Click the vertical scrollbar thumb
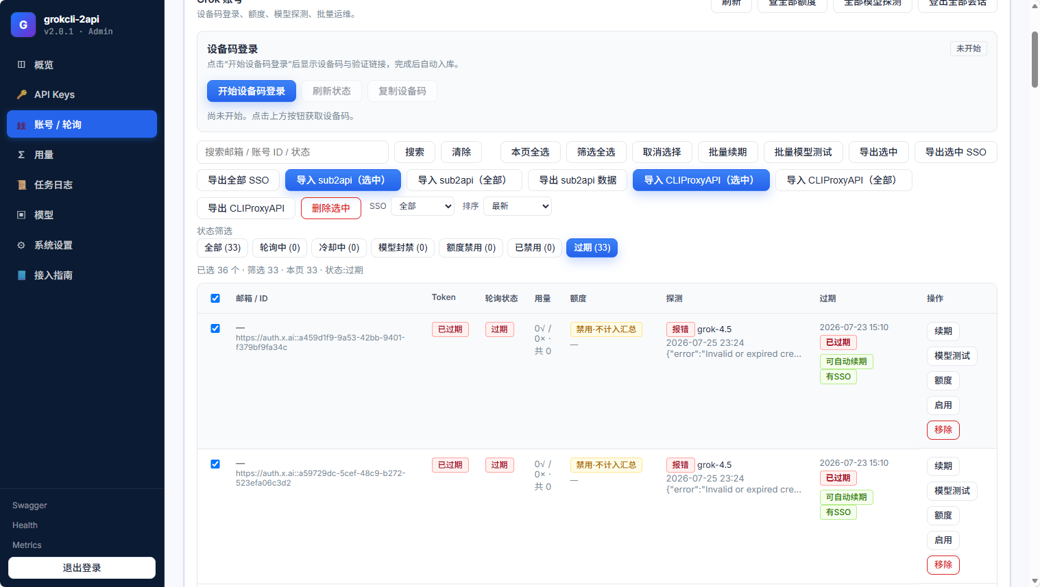The width and height of the screenshot is (1040, 587). point(1035,59)
